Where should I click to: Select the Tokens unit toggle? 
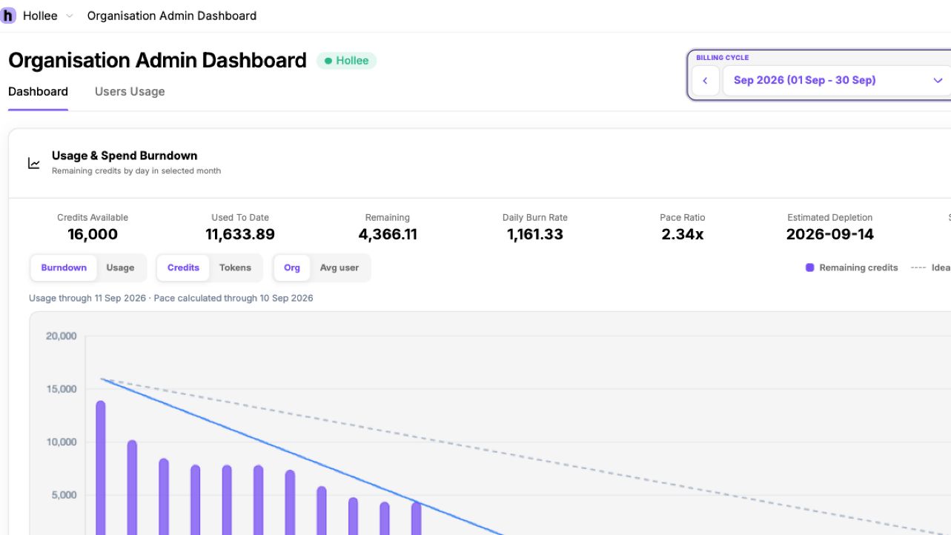point(235,267)
